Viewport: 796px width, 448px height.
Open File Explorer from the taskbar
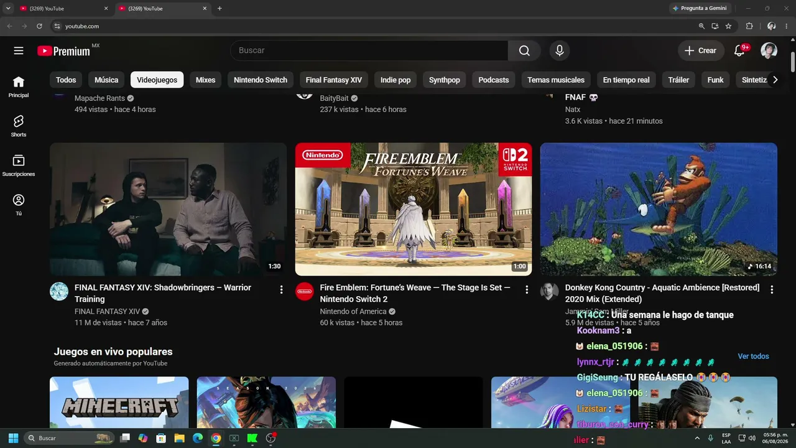pyautogui.click(x=179, y=438)
